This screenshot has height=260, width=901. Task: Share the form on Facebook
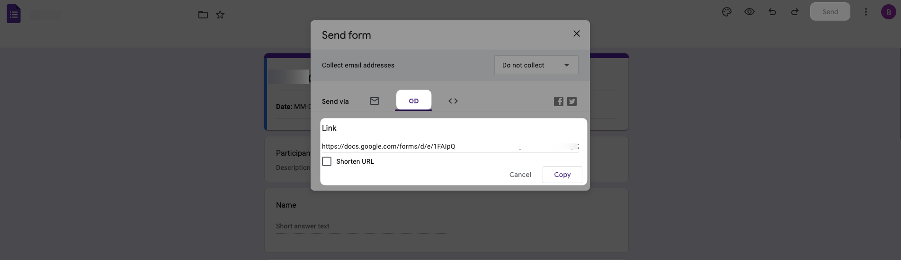point(559,101)
